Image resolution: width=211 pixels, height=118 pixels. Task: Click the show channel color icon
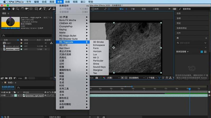coord(104,78)
